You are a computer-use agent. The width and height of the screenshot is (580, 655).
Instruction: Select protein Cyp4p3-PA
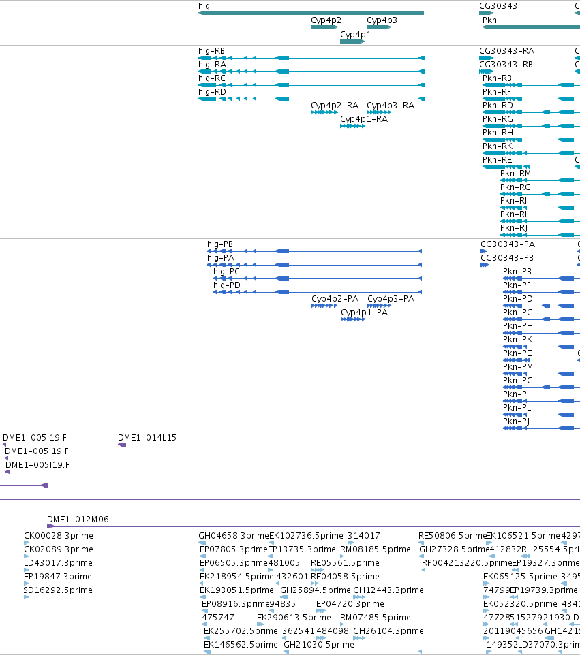391,299
